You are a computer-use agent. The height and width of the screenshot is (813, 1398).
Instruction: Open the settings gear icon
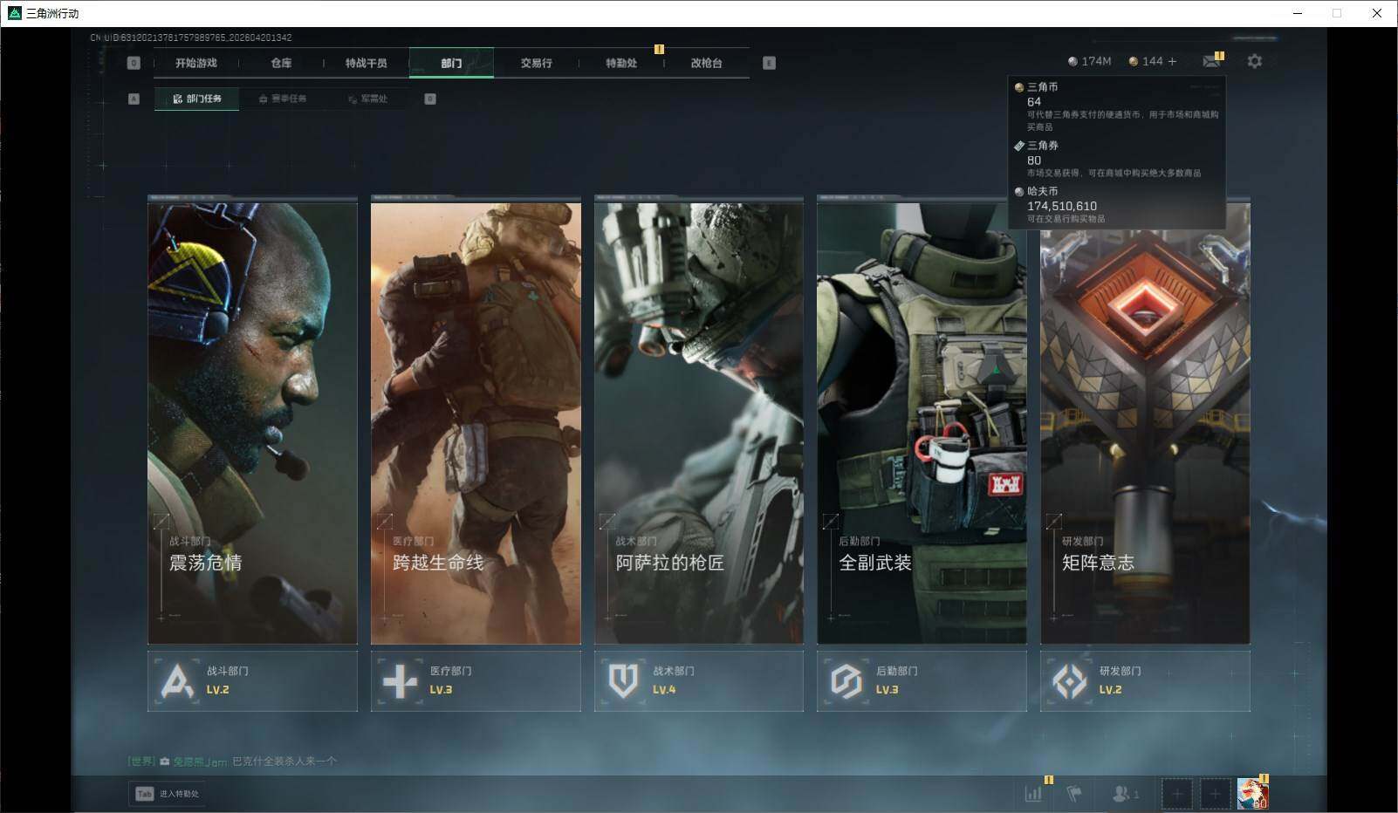[1254, 62]
